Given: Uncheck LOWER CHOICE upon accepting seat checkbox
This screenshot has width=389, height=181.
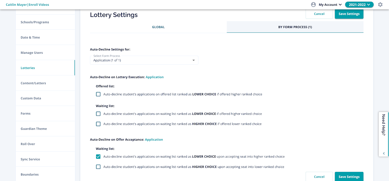Looking at the screenshot, I should click(98, 157).
